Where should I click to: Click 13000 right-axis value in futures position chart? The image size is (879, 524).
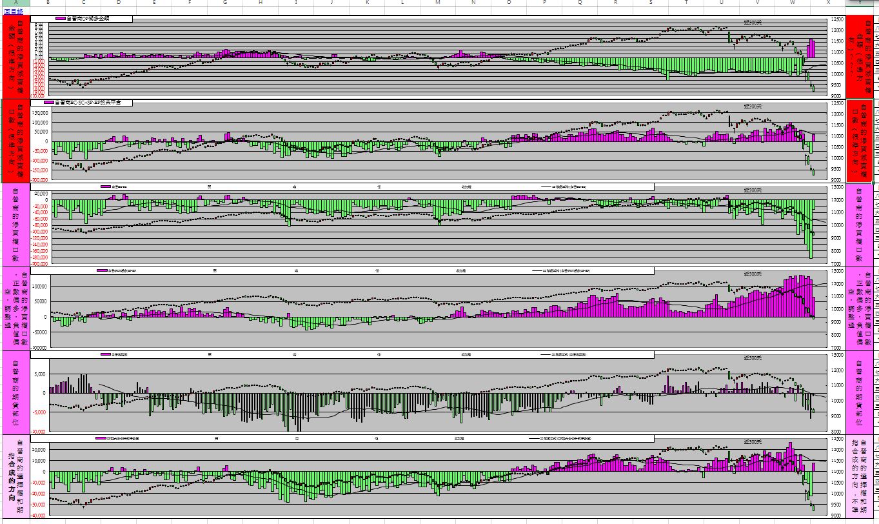[837, 355]
